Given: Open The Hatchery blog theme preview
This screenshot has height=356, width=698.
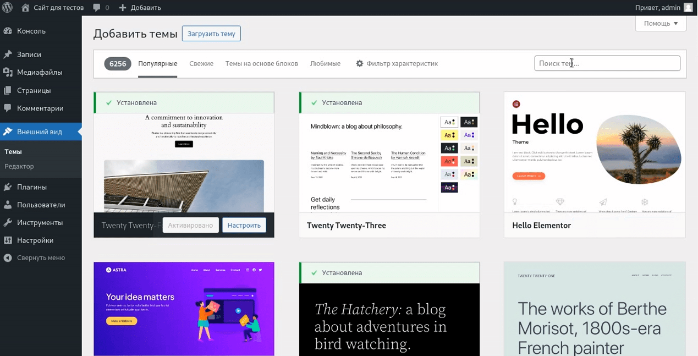Looking at the screenshot, I should pyautogui.click(x=389, y=320).
